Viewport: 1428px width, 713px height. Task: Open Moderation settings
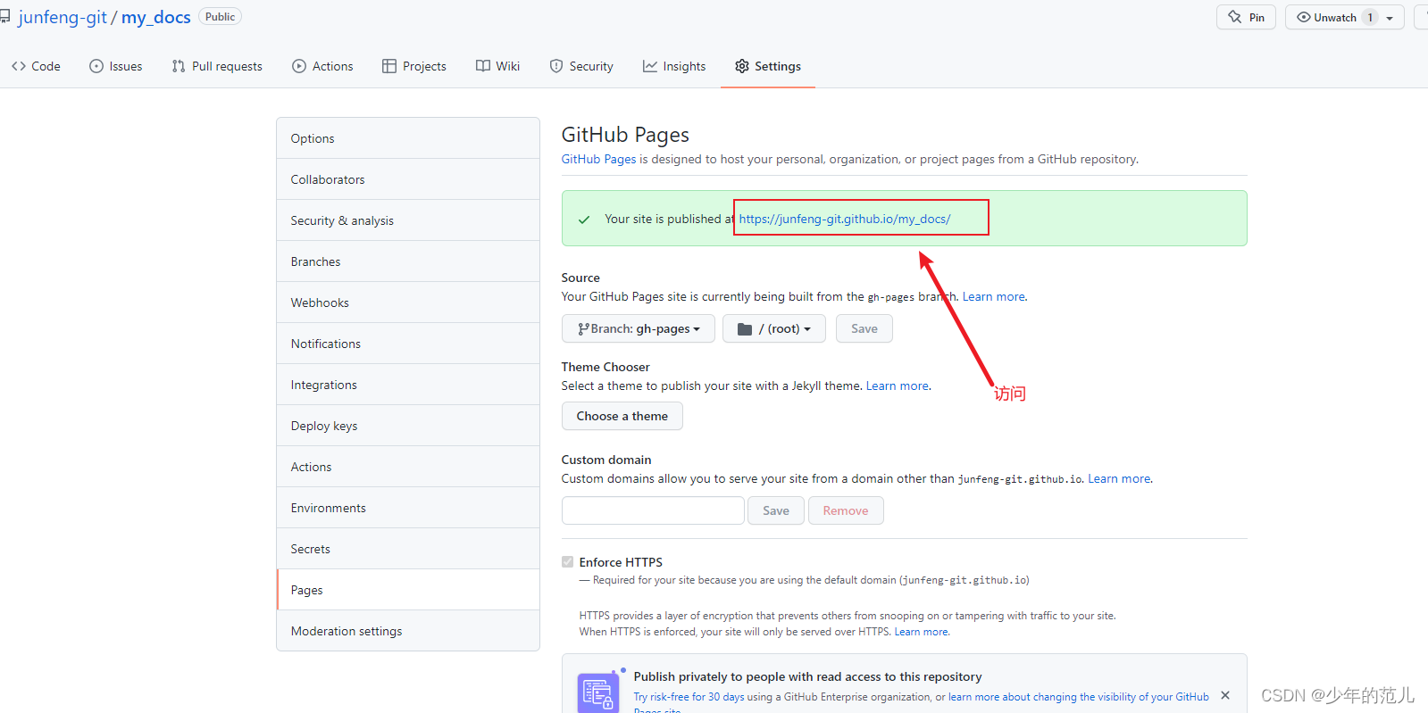[408, 631]
